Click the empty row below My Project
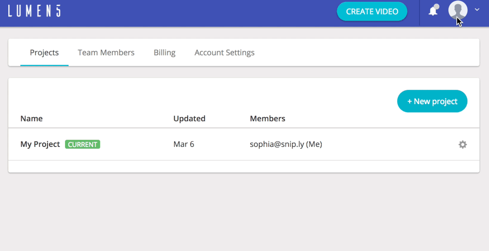Viewport: 489px width, 251px height. 244,166
